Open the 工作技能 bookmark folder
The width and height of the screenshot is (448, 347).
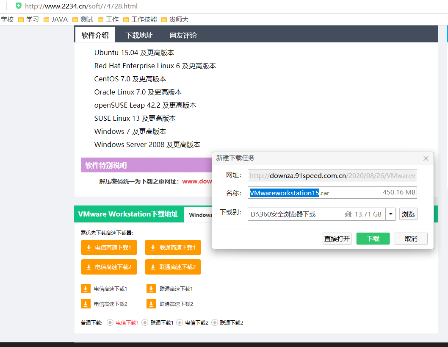[x=140, y=19]
